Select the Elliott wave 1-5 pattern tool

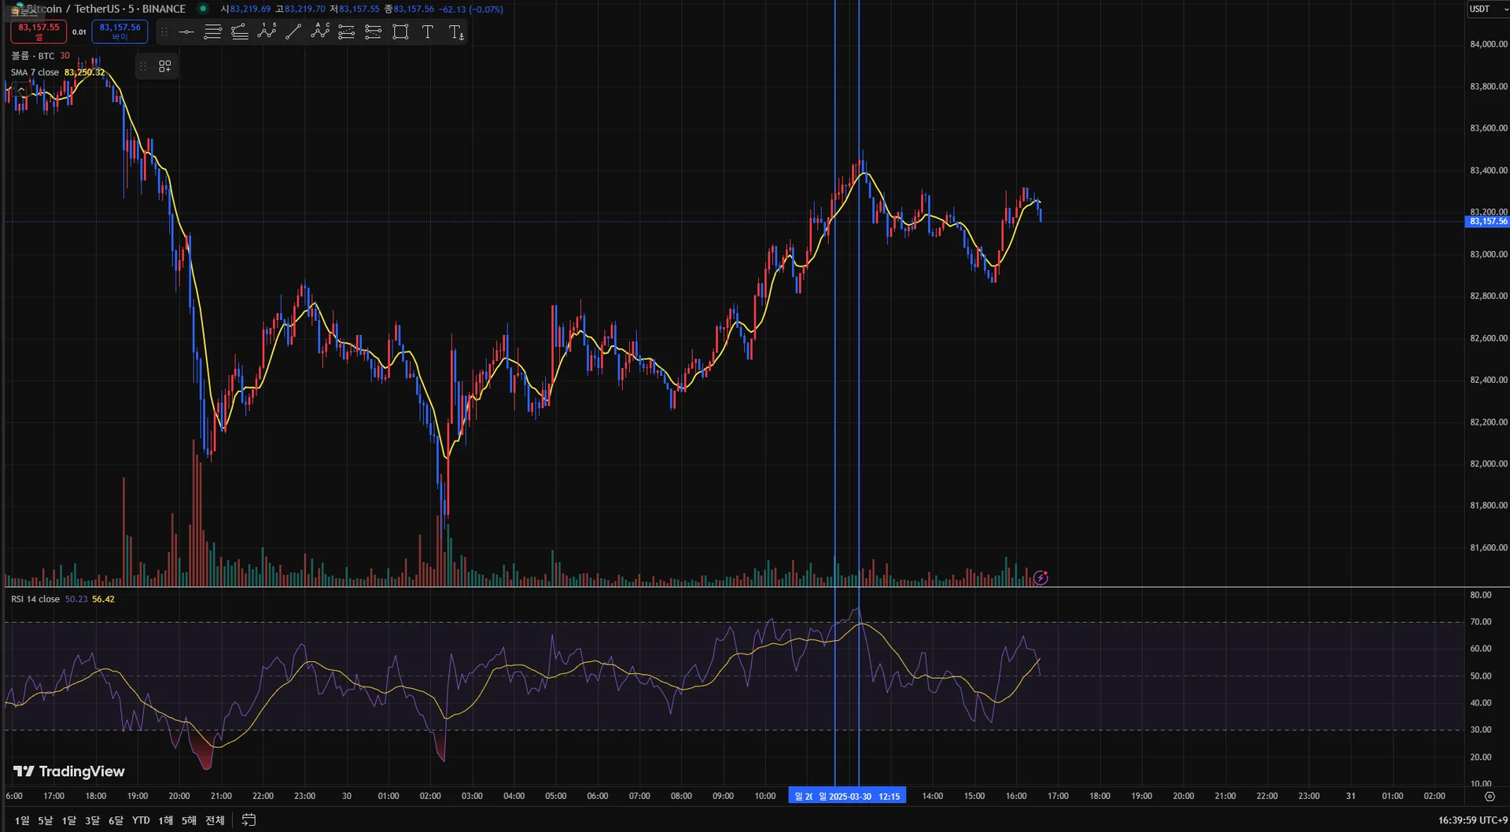click(267, 32)
